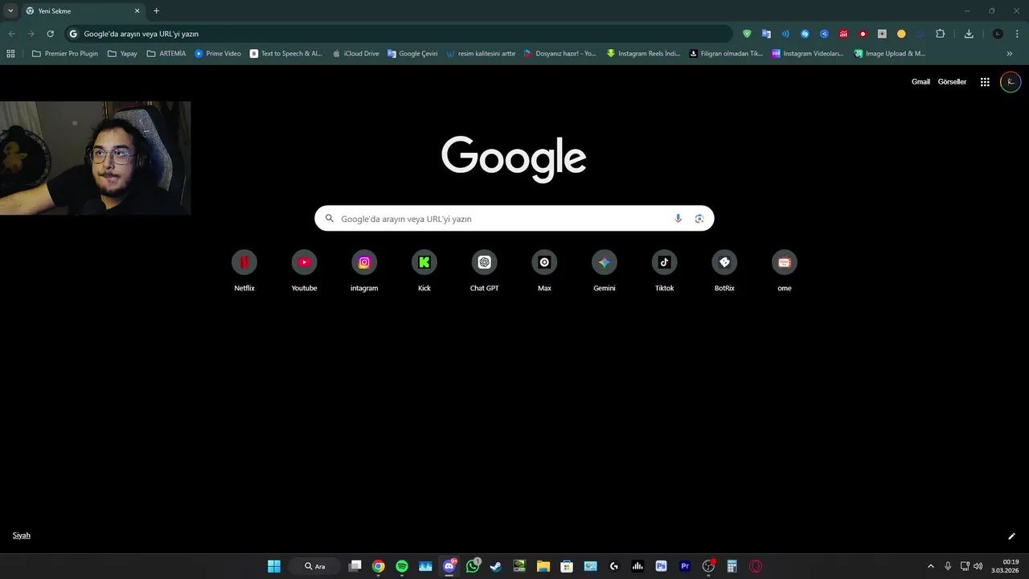Open Prime Video bookmark

pyautogui.click(x=218, y=54)
